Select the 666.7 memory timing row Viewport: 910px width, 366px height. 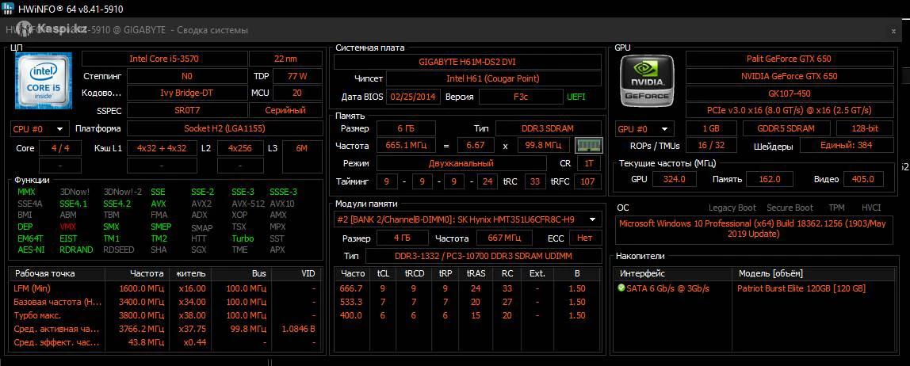(x=468, y=288)
